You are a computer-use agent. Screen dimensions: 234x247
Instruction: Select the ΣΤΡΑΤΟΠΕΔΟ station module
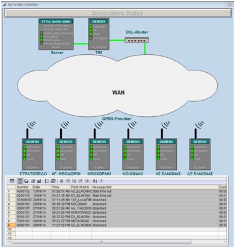32,154
